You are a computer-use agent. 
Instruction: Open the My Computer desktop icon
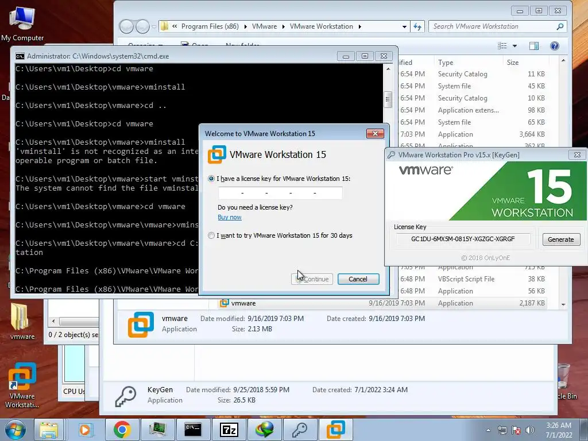click(x=22, y=23)
